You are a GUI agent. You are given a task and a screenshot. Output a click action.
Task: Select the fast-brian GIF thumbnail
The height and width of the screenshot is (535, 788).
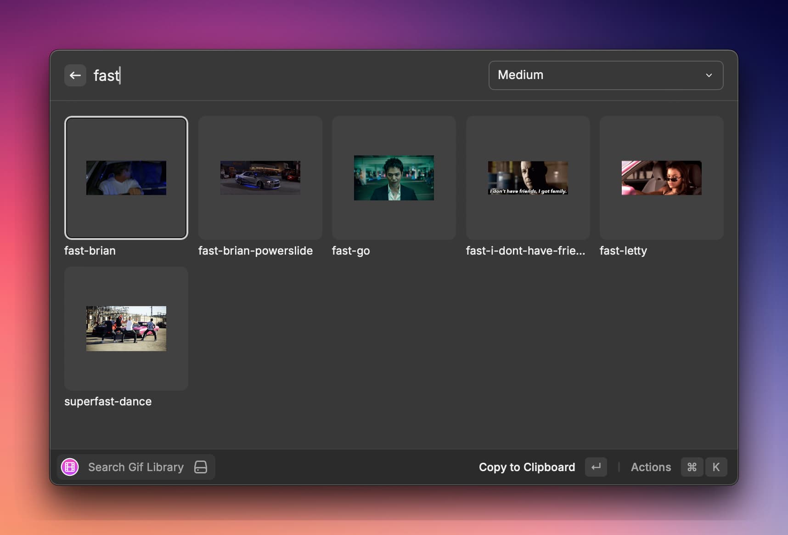tap(126, 178)
